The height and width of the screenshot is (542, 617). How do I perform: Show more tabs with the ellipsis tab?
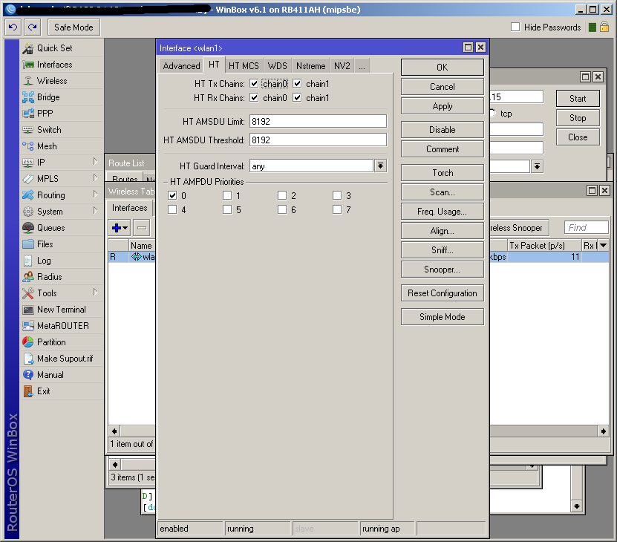point(362,66)
